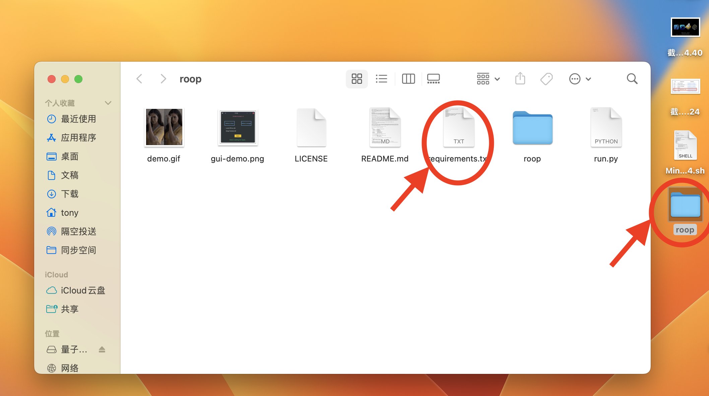Viewport: 709px width, 396px height.
Task: Click the Share icon in toolbar
Action: (x=520, y=79)
